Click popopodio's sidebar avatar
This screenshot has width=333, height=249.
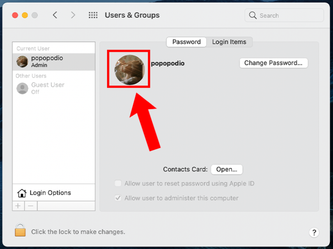(22, 61)
